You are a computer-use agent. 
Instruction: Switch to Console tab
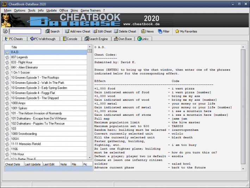coord(71,39)
